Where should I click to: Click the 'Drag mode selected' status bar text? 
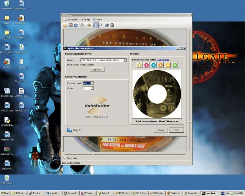(71, 163)
